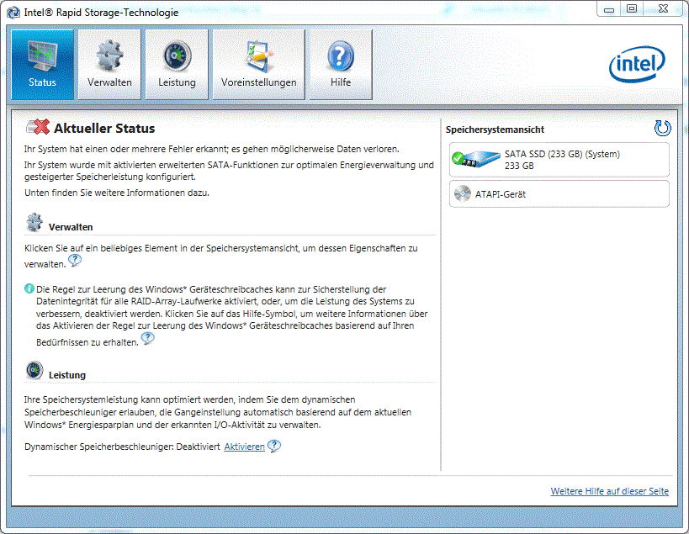Click the gear icon beside Verwalten heading

point(34,222)
